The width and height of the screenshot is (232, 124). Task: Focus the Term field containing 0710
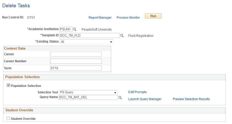[x=76, y=68]
